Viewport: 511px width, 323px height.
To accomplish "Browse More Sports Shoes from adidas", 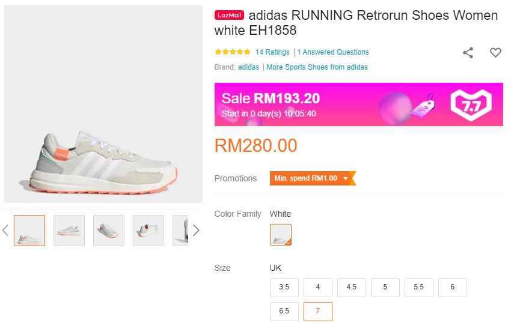I will tap(317, 67).
